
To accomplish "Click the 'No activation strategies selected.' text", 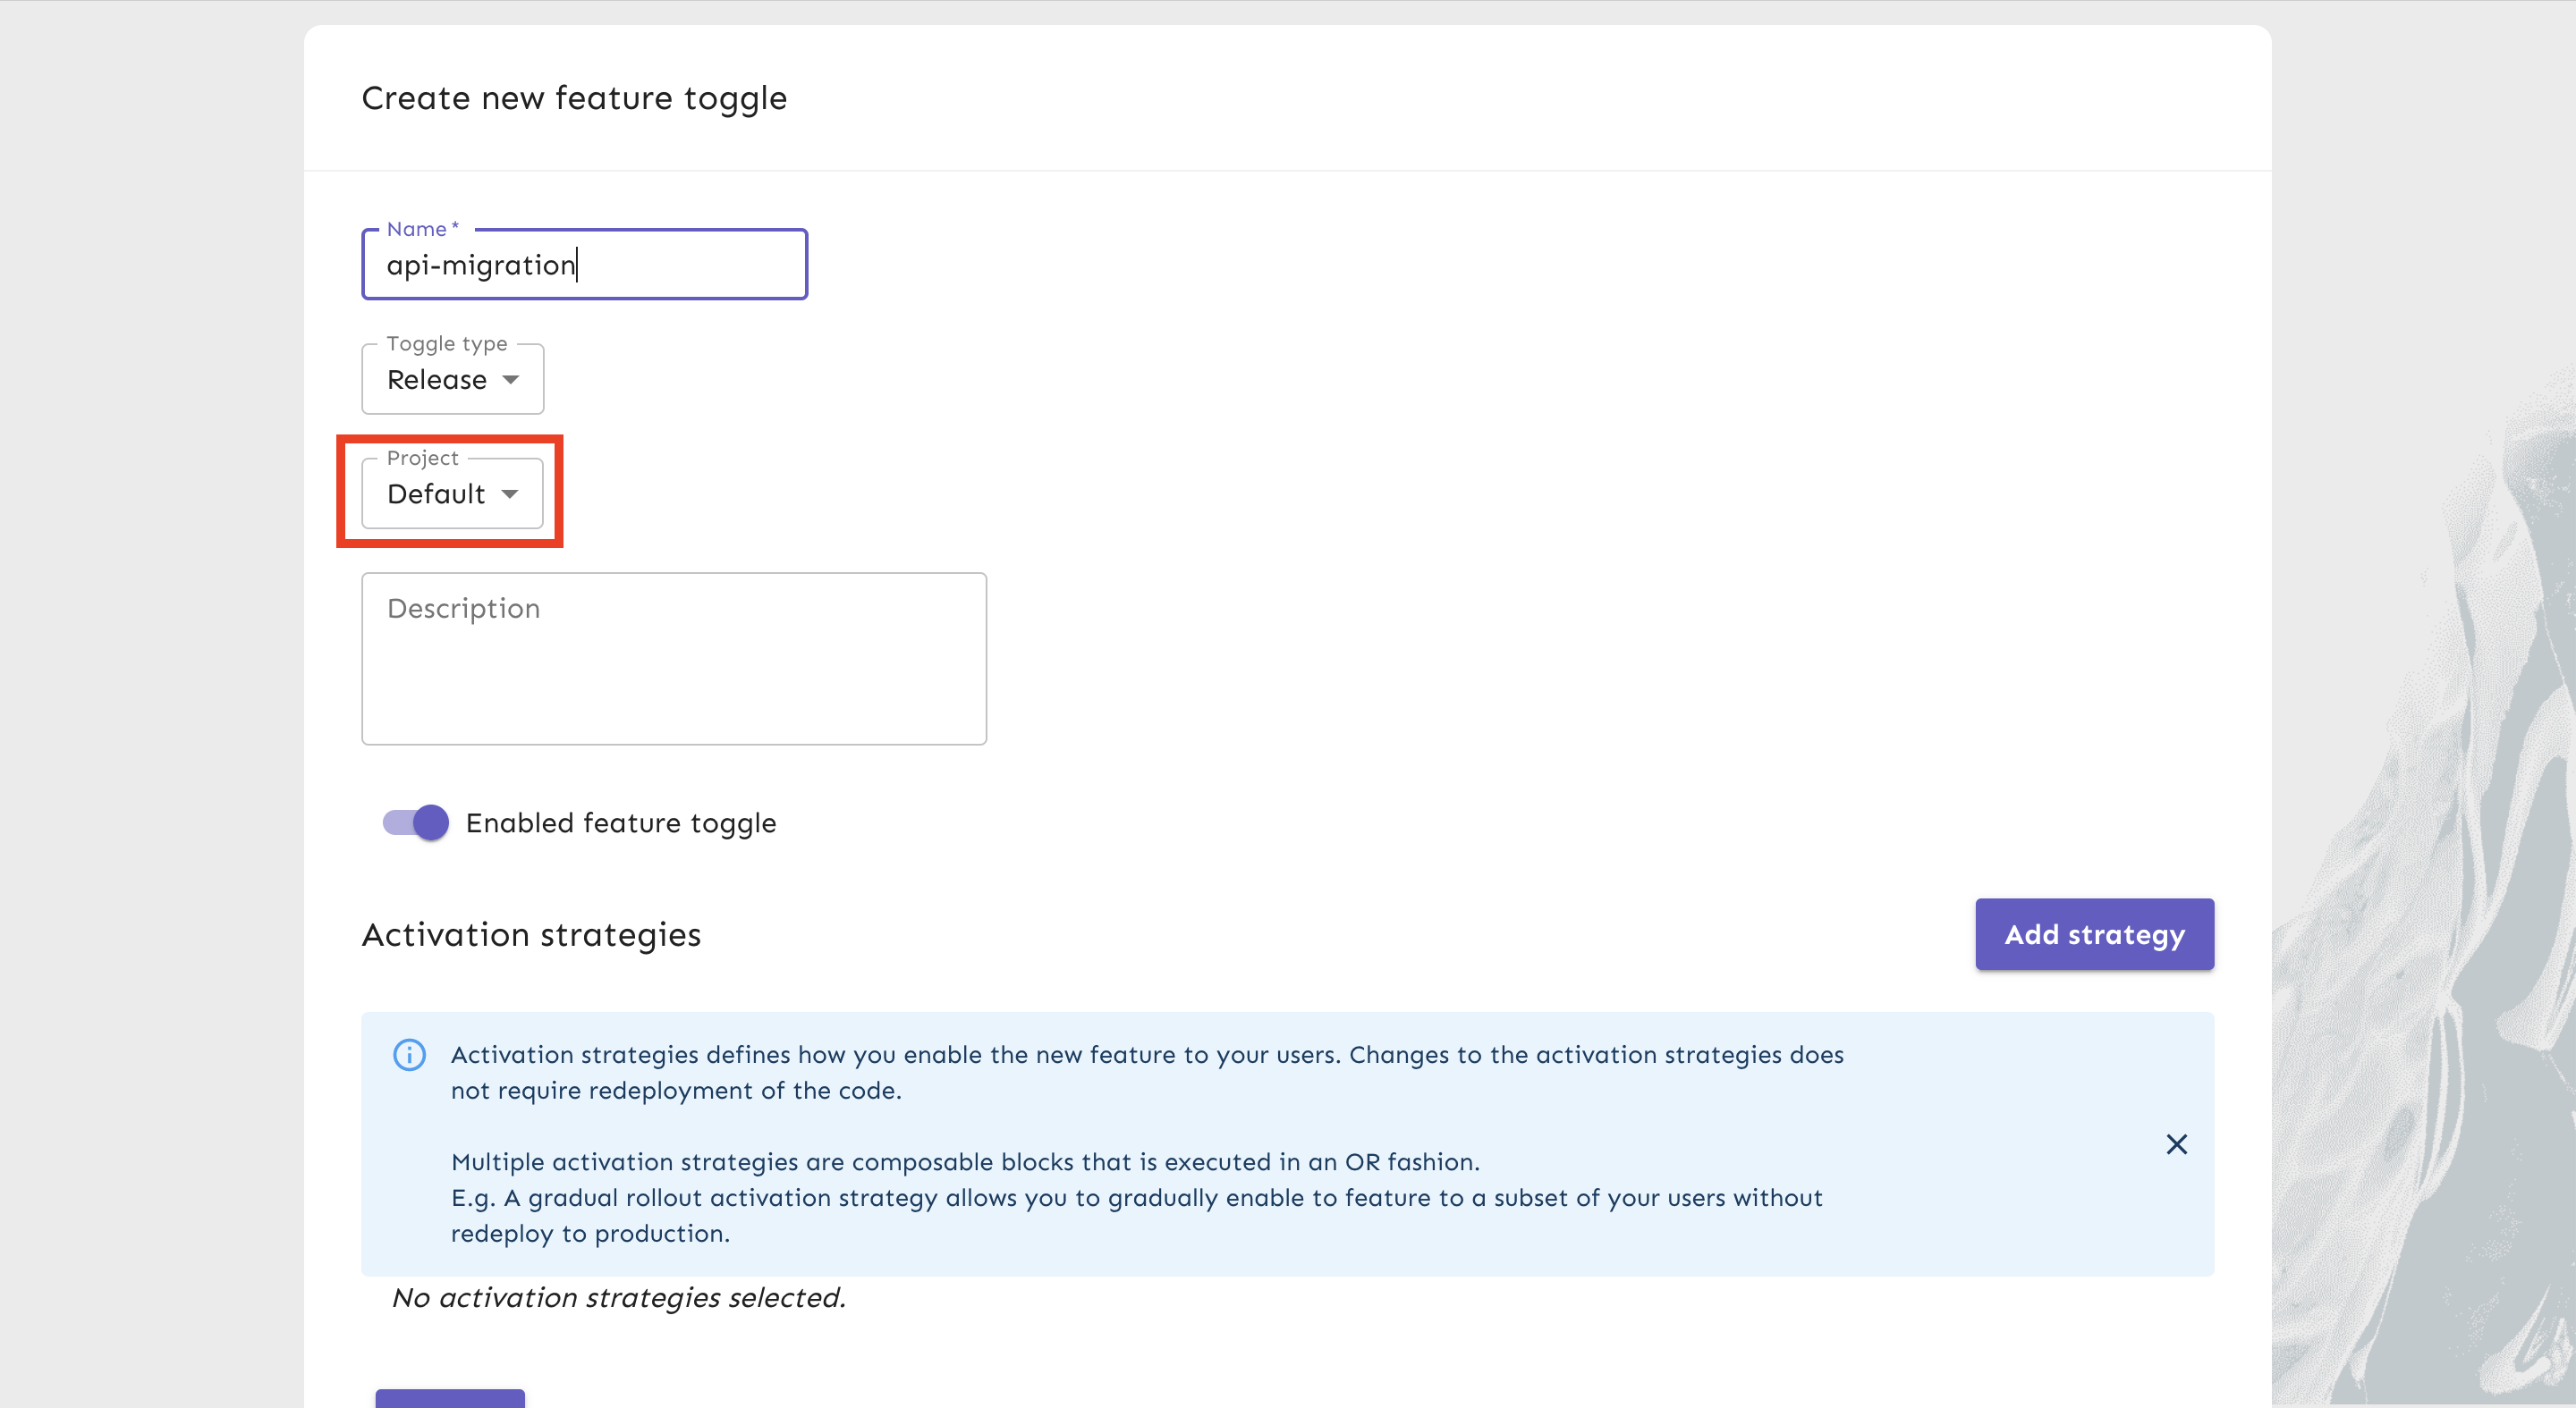I will 619,1297.
